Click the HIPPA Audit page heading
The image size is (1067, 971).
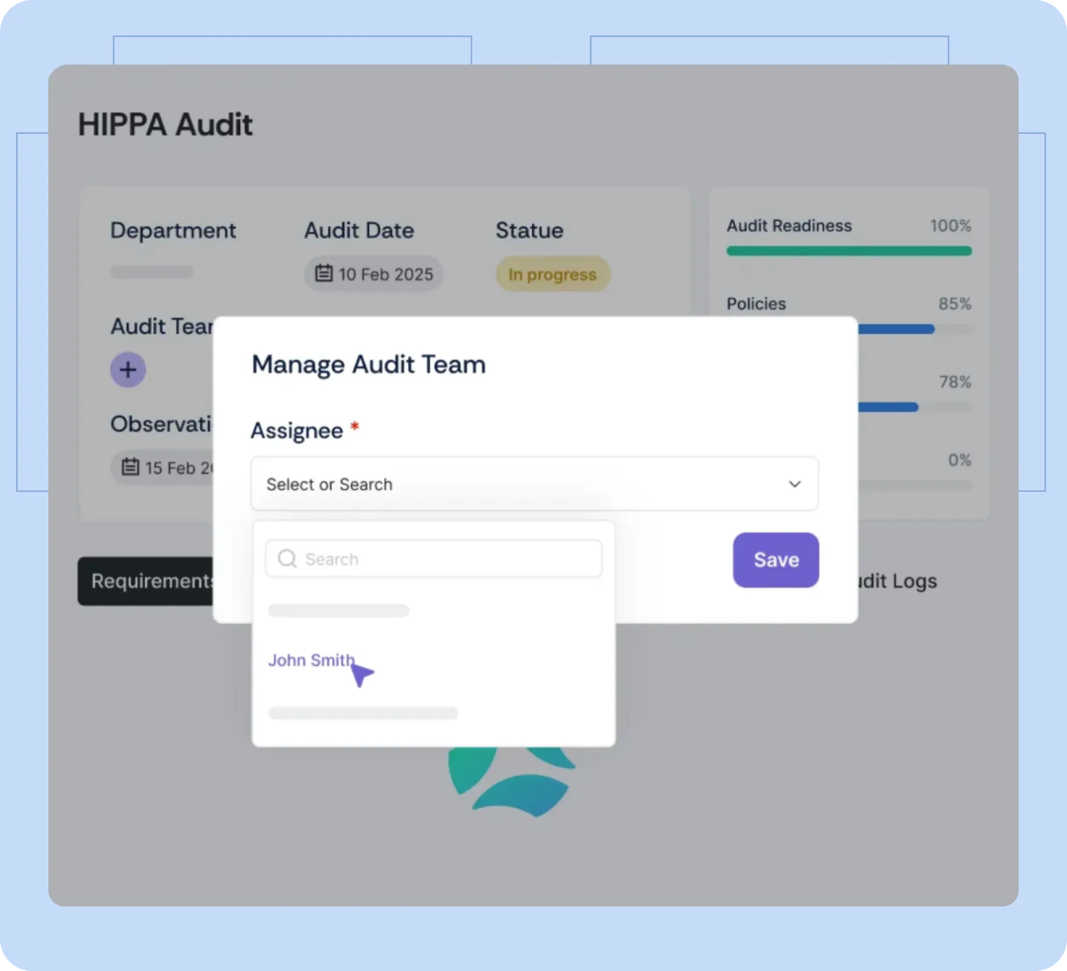(x=165, y=125)
